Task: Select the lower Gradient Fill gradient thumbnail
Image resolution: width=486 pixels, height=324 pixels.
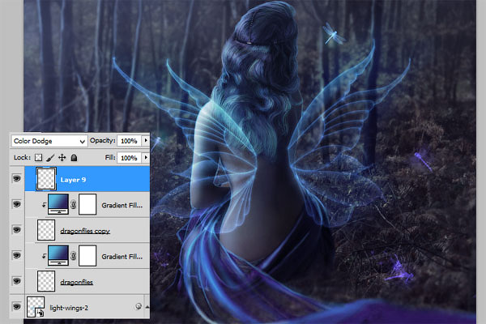Action: [58, 255]
